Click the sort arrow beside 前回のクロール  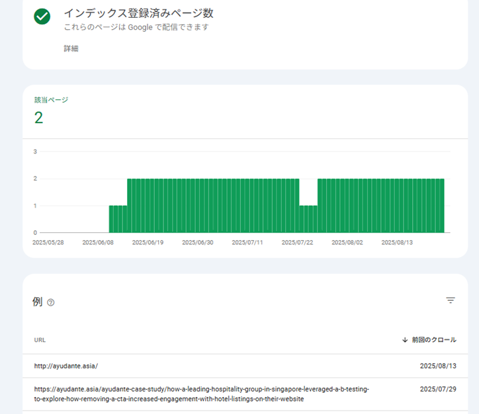404,340
